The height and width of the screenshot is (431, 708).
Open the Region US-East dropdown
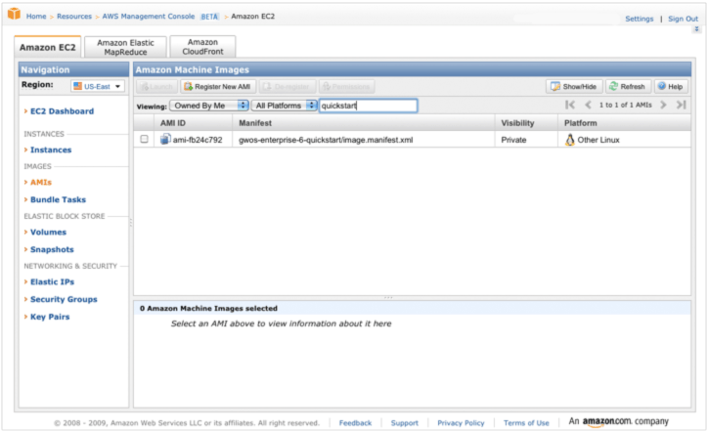[x=98, y=86]
